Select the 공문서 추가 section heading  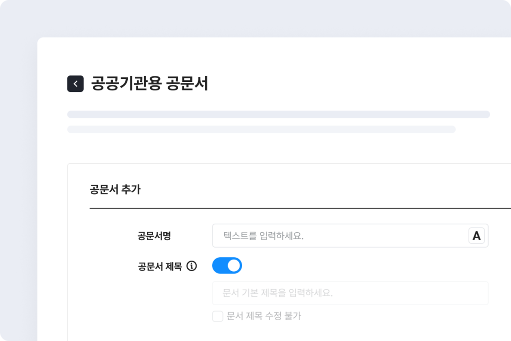pos(115,190)
